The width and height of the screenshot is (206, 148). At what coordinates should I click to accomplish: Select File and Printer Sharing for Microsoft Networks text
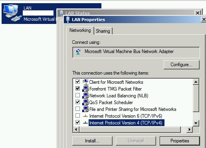click(x=133, y=109)
